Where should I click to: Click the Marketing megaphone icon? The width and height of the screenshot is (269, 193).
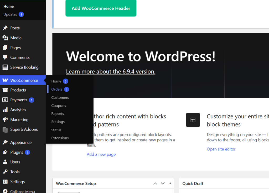coord(5,119)
